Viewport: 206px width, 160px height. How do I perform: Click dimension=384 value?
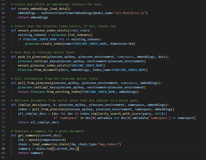pyautogui.click(x=122, y=44)
